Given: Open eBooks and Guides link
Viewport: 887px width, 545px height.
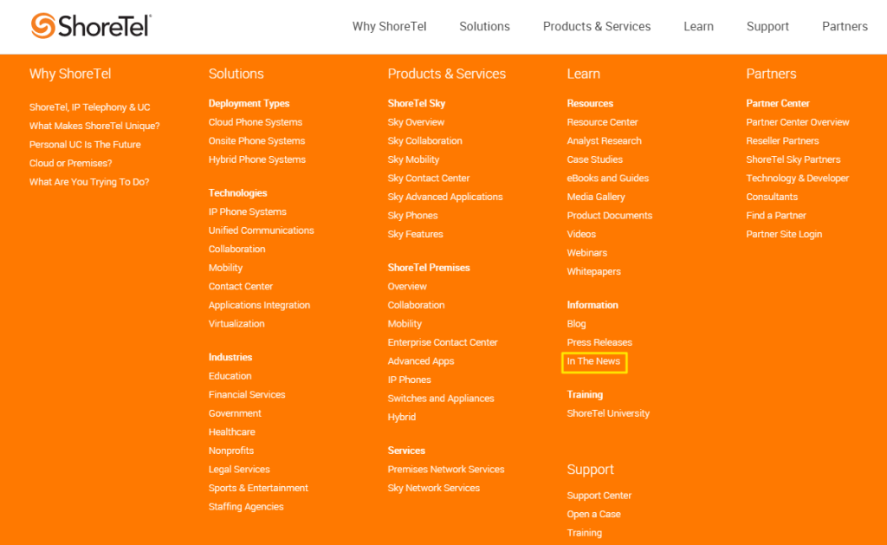Looking at the screenshot, I should 608,178.
